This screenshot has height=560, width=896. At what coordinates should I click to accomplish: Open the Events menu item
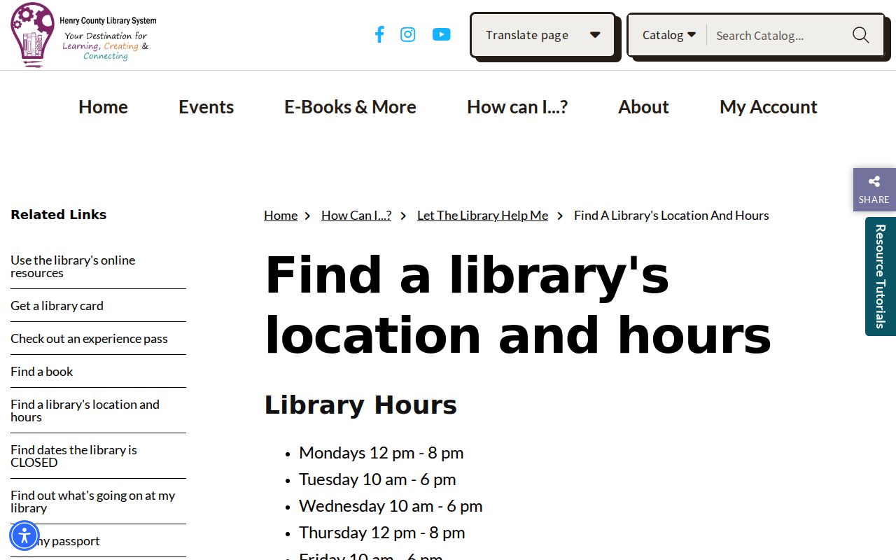coord(206,106)
